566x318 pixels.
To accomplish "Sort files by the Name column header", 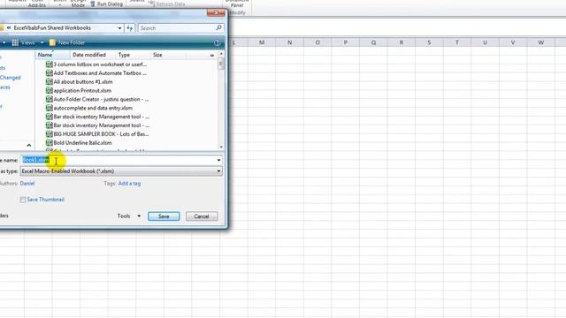I will tap(52, 55).
